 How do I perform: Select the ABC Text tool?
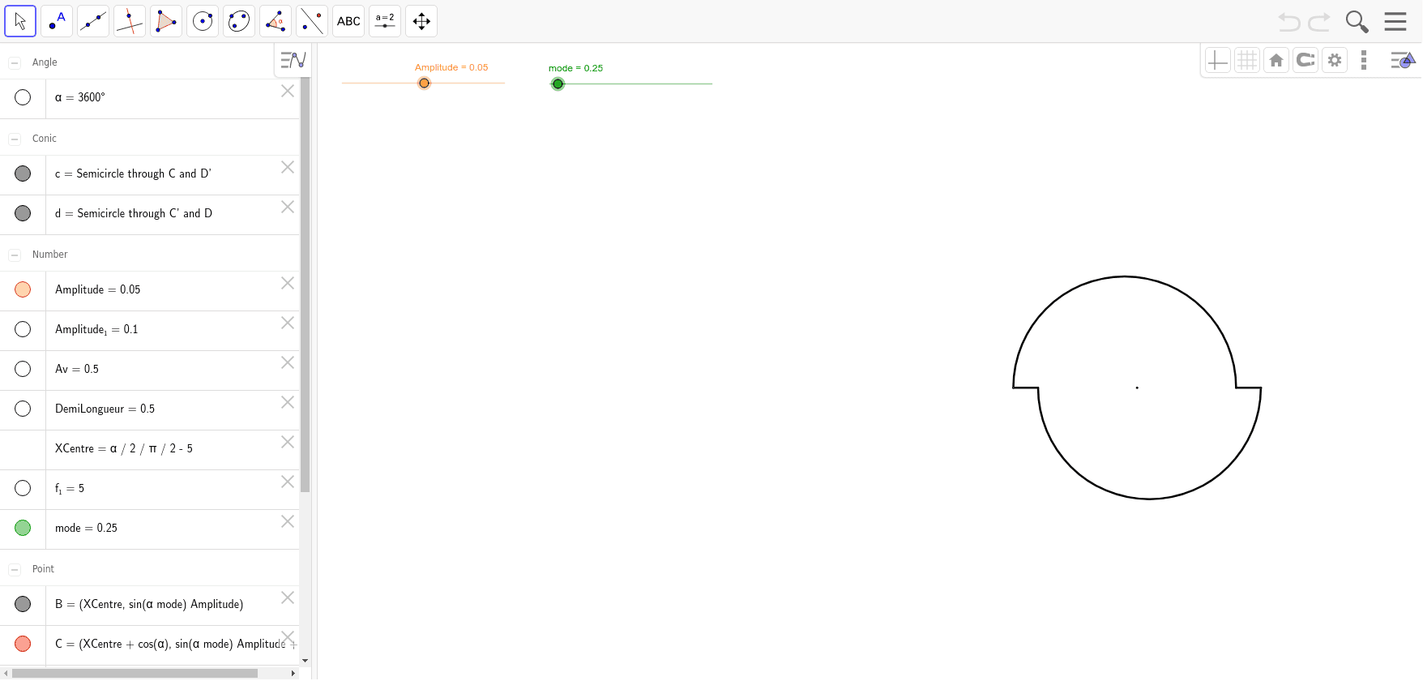348,21
